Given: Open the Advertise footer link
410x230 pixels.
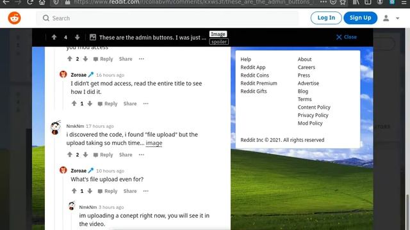Looking at the screenshot, I should (308, 83).
